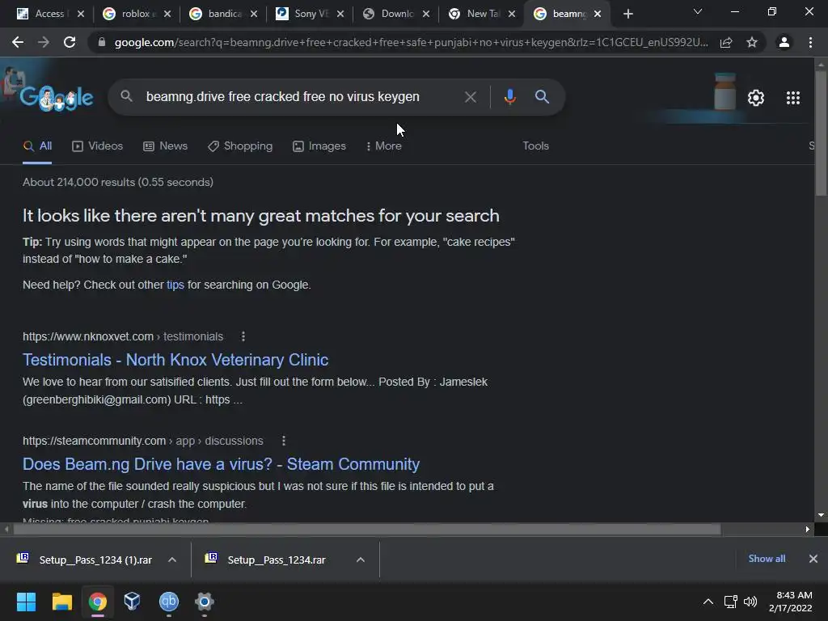Select the Images results filter
The image size is (828, 621).
point(319,146)
